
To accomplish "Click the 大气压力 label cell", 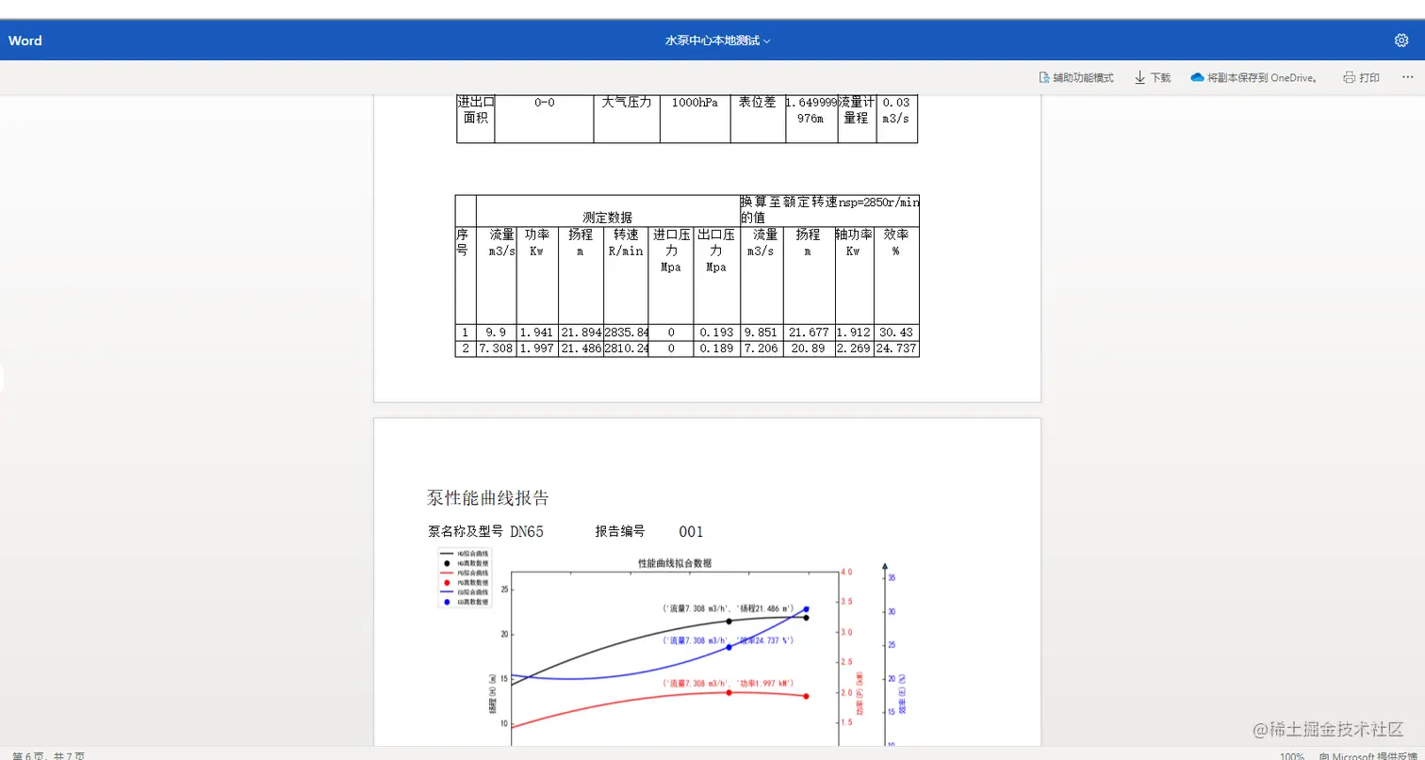I will [627, 119].
